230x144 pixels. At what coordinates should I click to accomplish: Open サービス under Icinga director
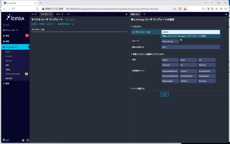coord(9,56)
